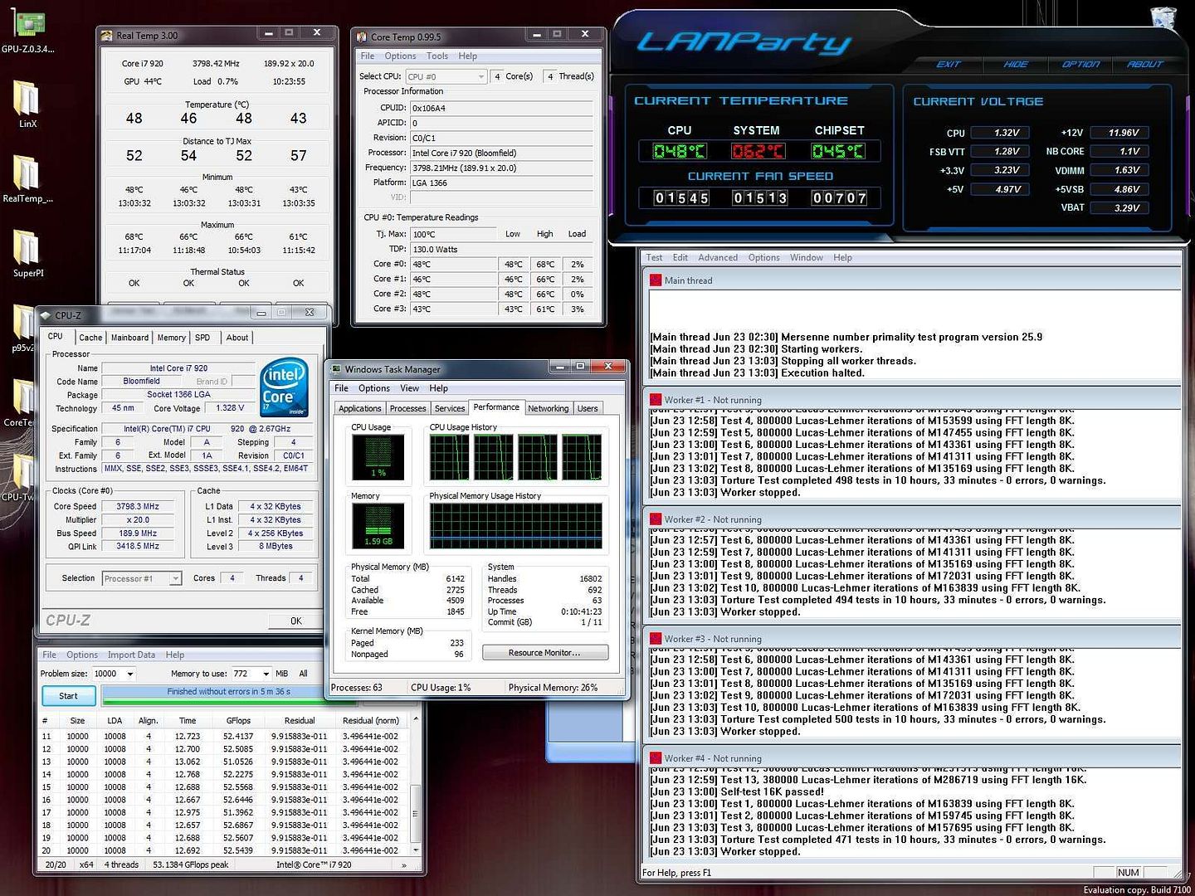
Task: Click the Core Voltage 1.328 V value in CPU-Z
Action: [x=230, y=408]
